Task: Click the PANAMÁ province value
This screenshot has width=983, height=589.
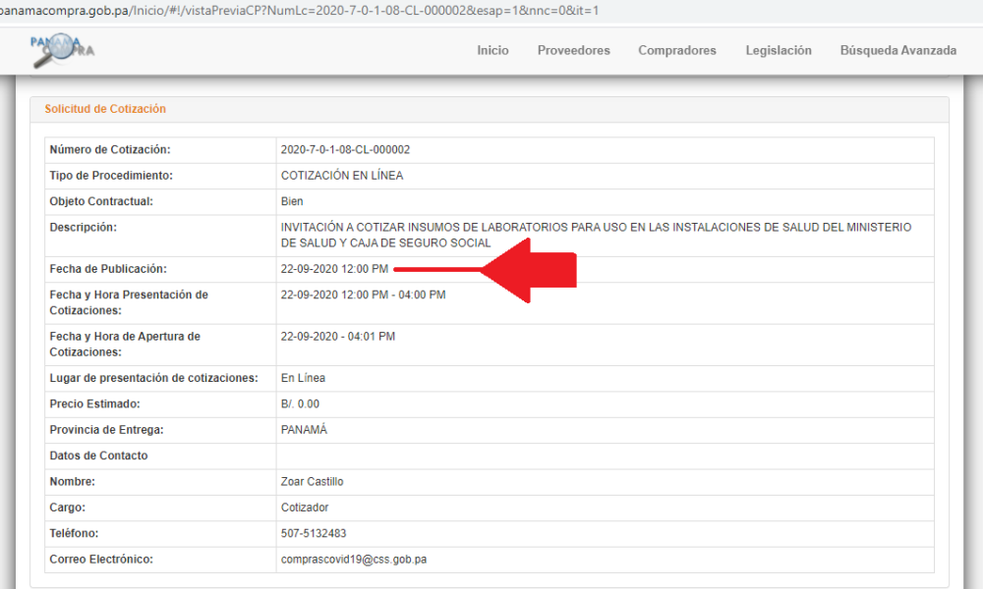Action: point(304,430)
